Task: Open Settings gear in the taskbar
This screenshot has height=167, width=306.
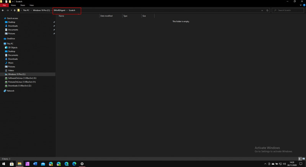Action: point(82,164)
